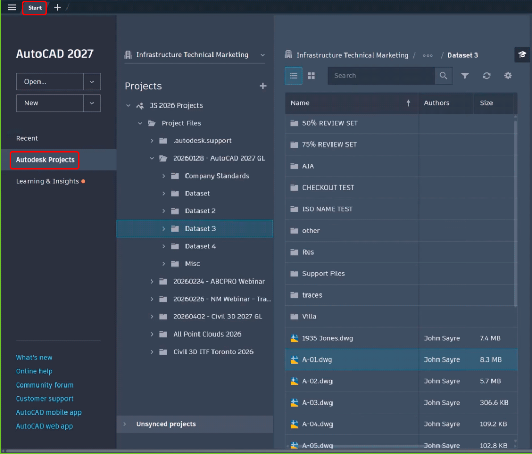Select Autodesk Projects in the sidebar
This screenshot has height=454, width=532.
(45, 161)
